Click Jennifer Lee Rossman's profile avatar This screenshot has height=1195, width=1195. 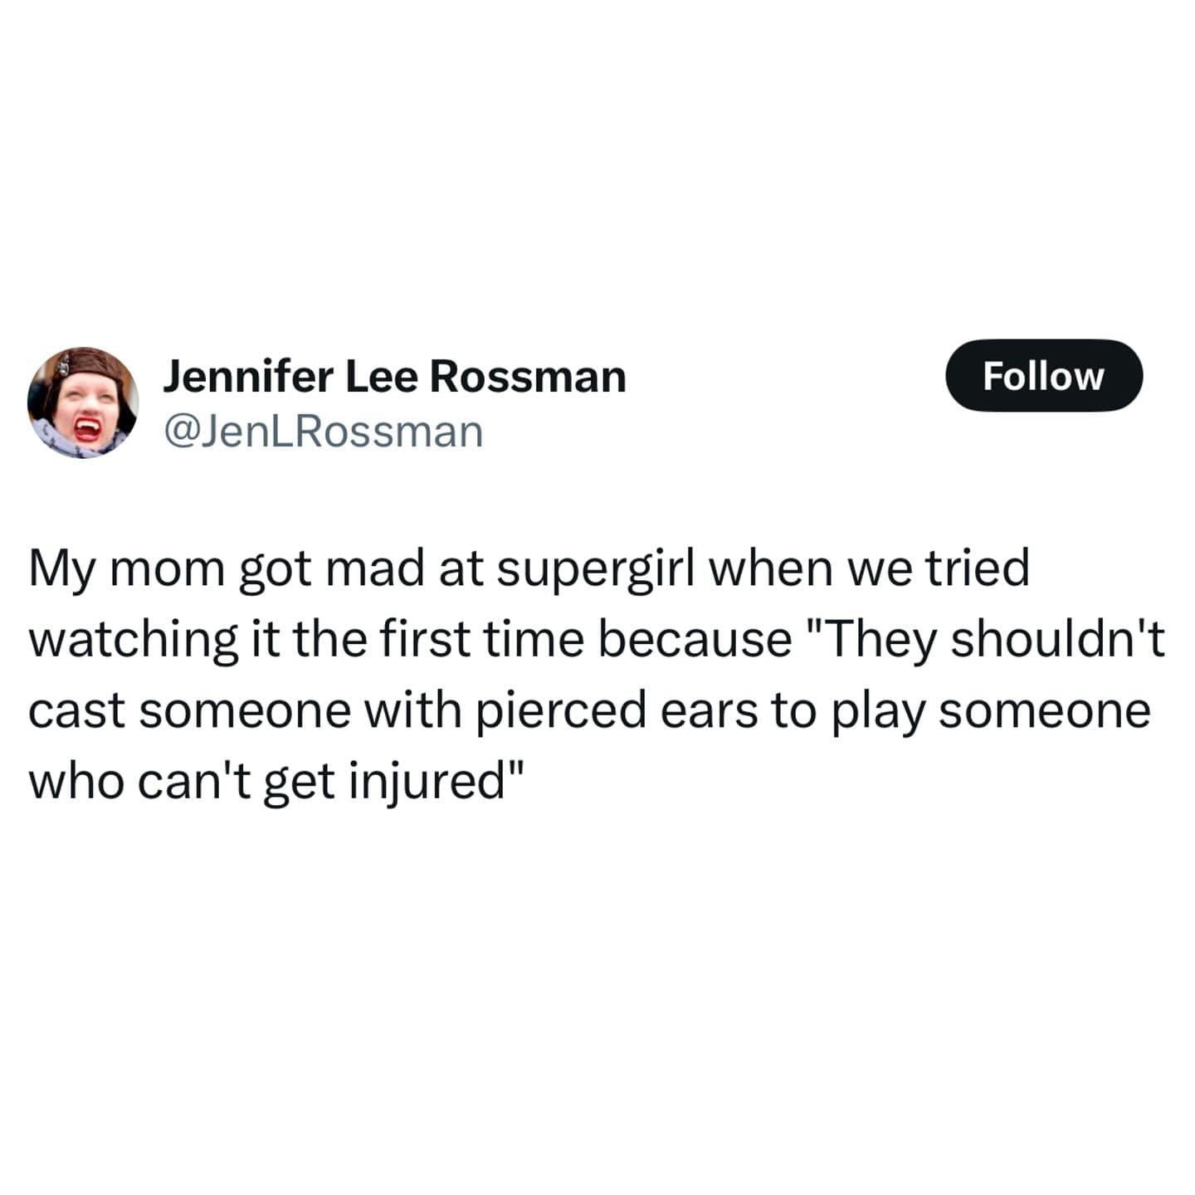[83, 402]
